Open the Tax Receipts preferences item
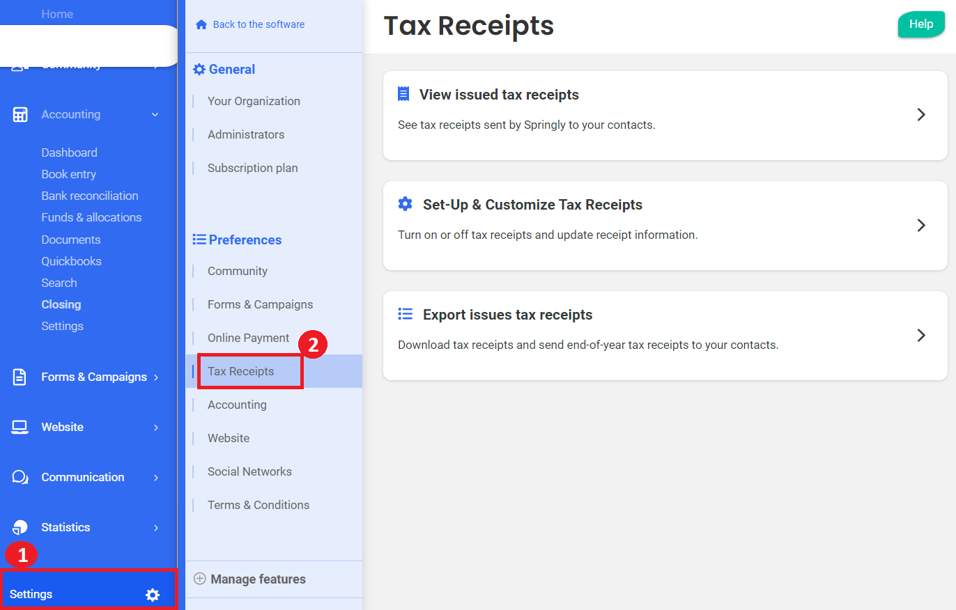Screen dimensions: 956x610 click(x=241, y=371)
